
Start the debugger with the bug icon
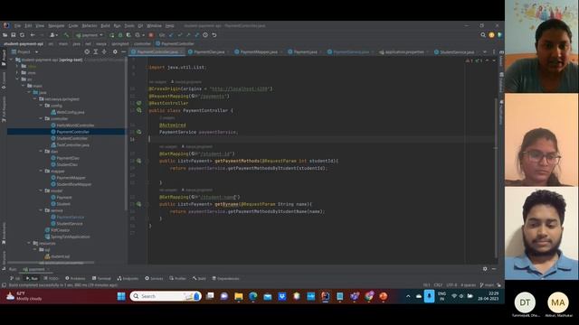pos(120,35)
